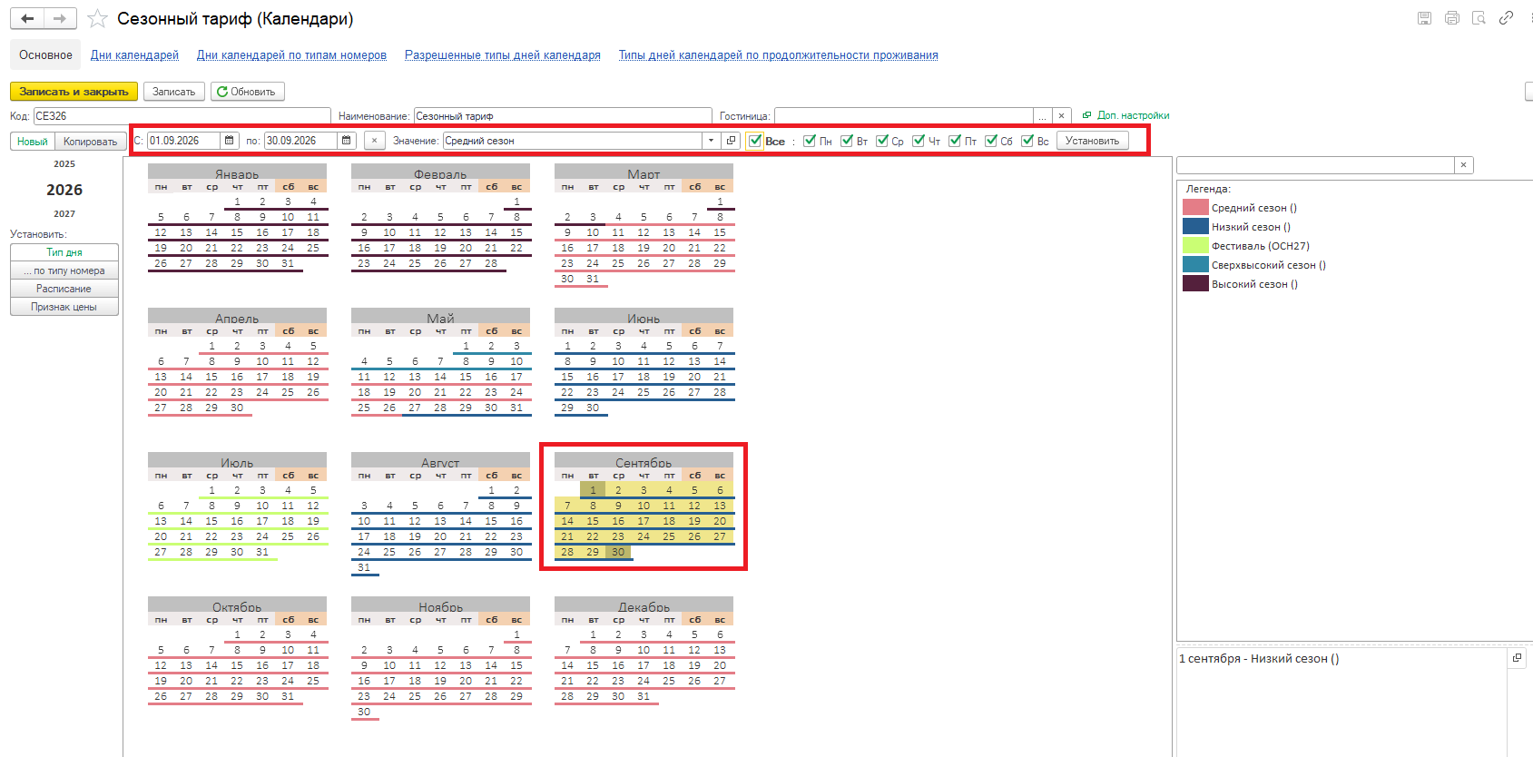Click the legend text Высокий сезон ()
This screenshot has width=1533, height=757.
click(1254, 284)
